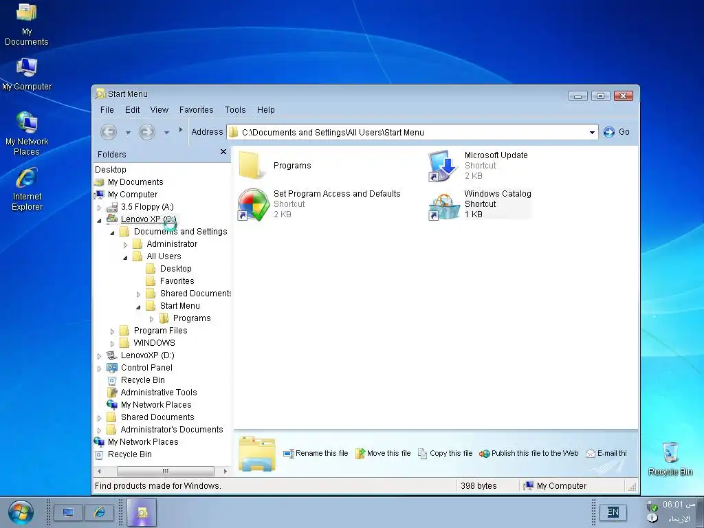Open the address bar dropdown arrow
Screen dimensions: 704x528
click(592, 133)
